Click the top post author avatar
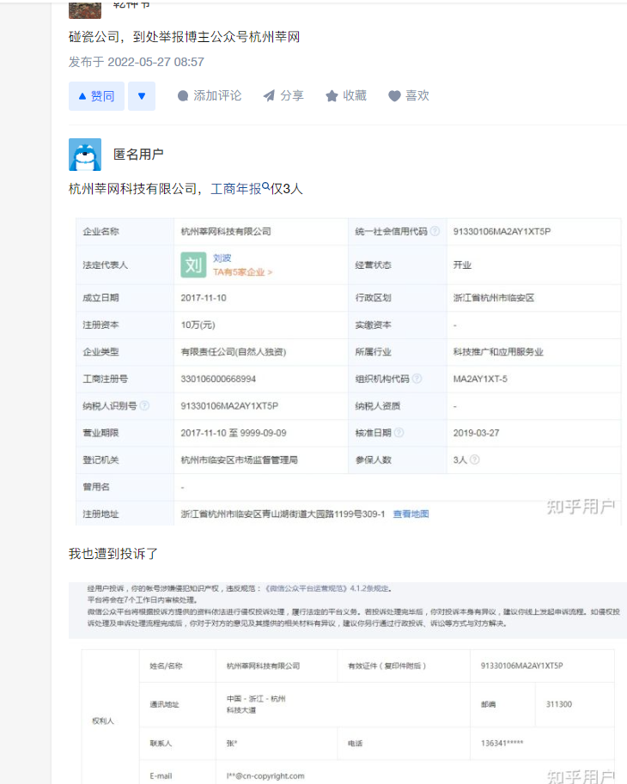 point(85,9)
